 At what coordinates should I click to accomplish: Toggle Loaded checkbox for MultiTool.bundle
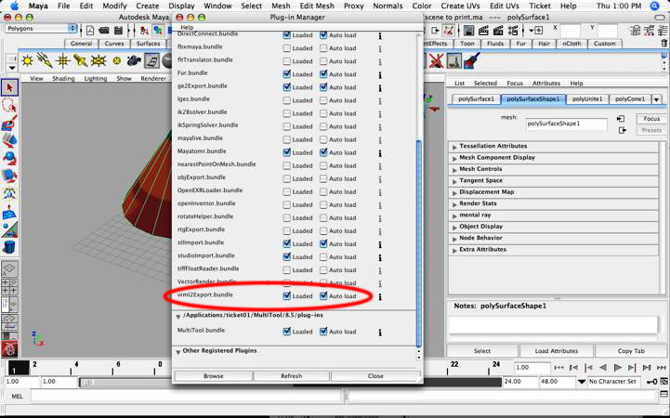point(287,331)
